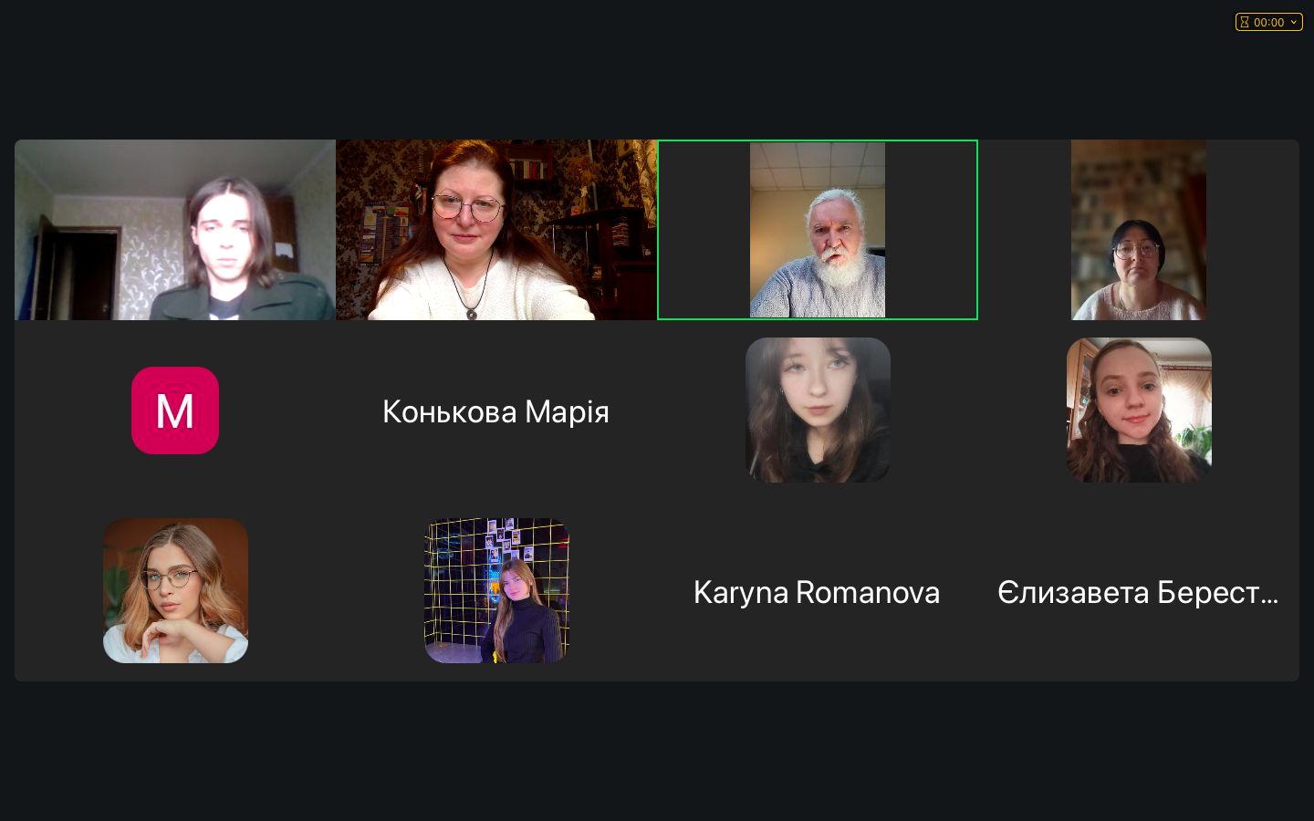The width and height of the screenshot is (1314, 821).
Task: Click the avatar with the yellow grid wall
Action: 496,591
